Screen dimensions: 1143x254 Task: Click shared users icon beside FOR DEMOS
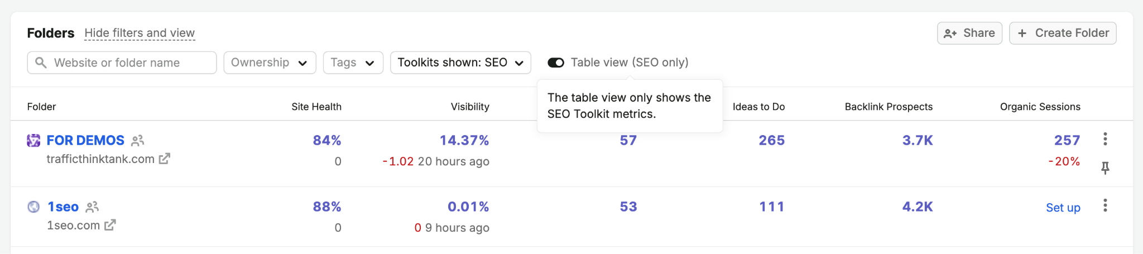coord(137,141)
